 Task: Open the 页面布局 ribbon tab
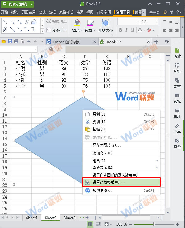point(28,12)
